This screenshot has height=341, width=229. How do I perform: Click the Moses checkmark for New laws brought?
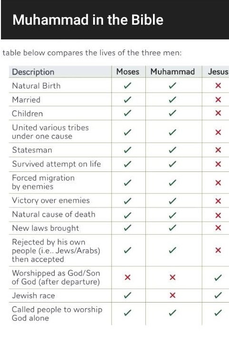127,227
